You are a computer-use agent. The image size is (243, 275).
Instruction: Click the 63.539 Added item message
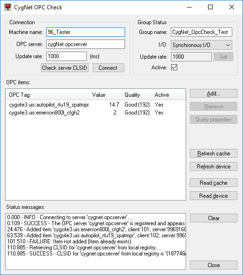[x=96, y=235]
